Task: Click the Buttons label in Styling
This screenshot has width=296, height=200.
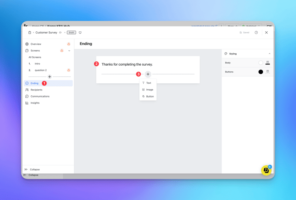Action: (229, 72)
